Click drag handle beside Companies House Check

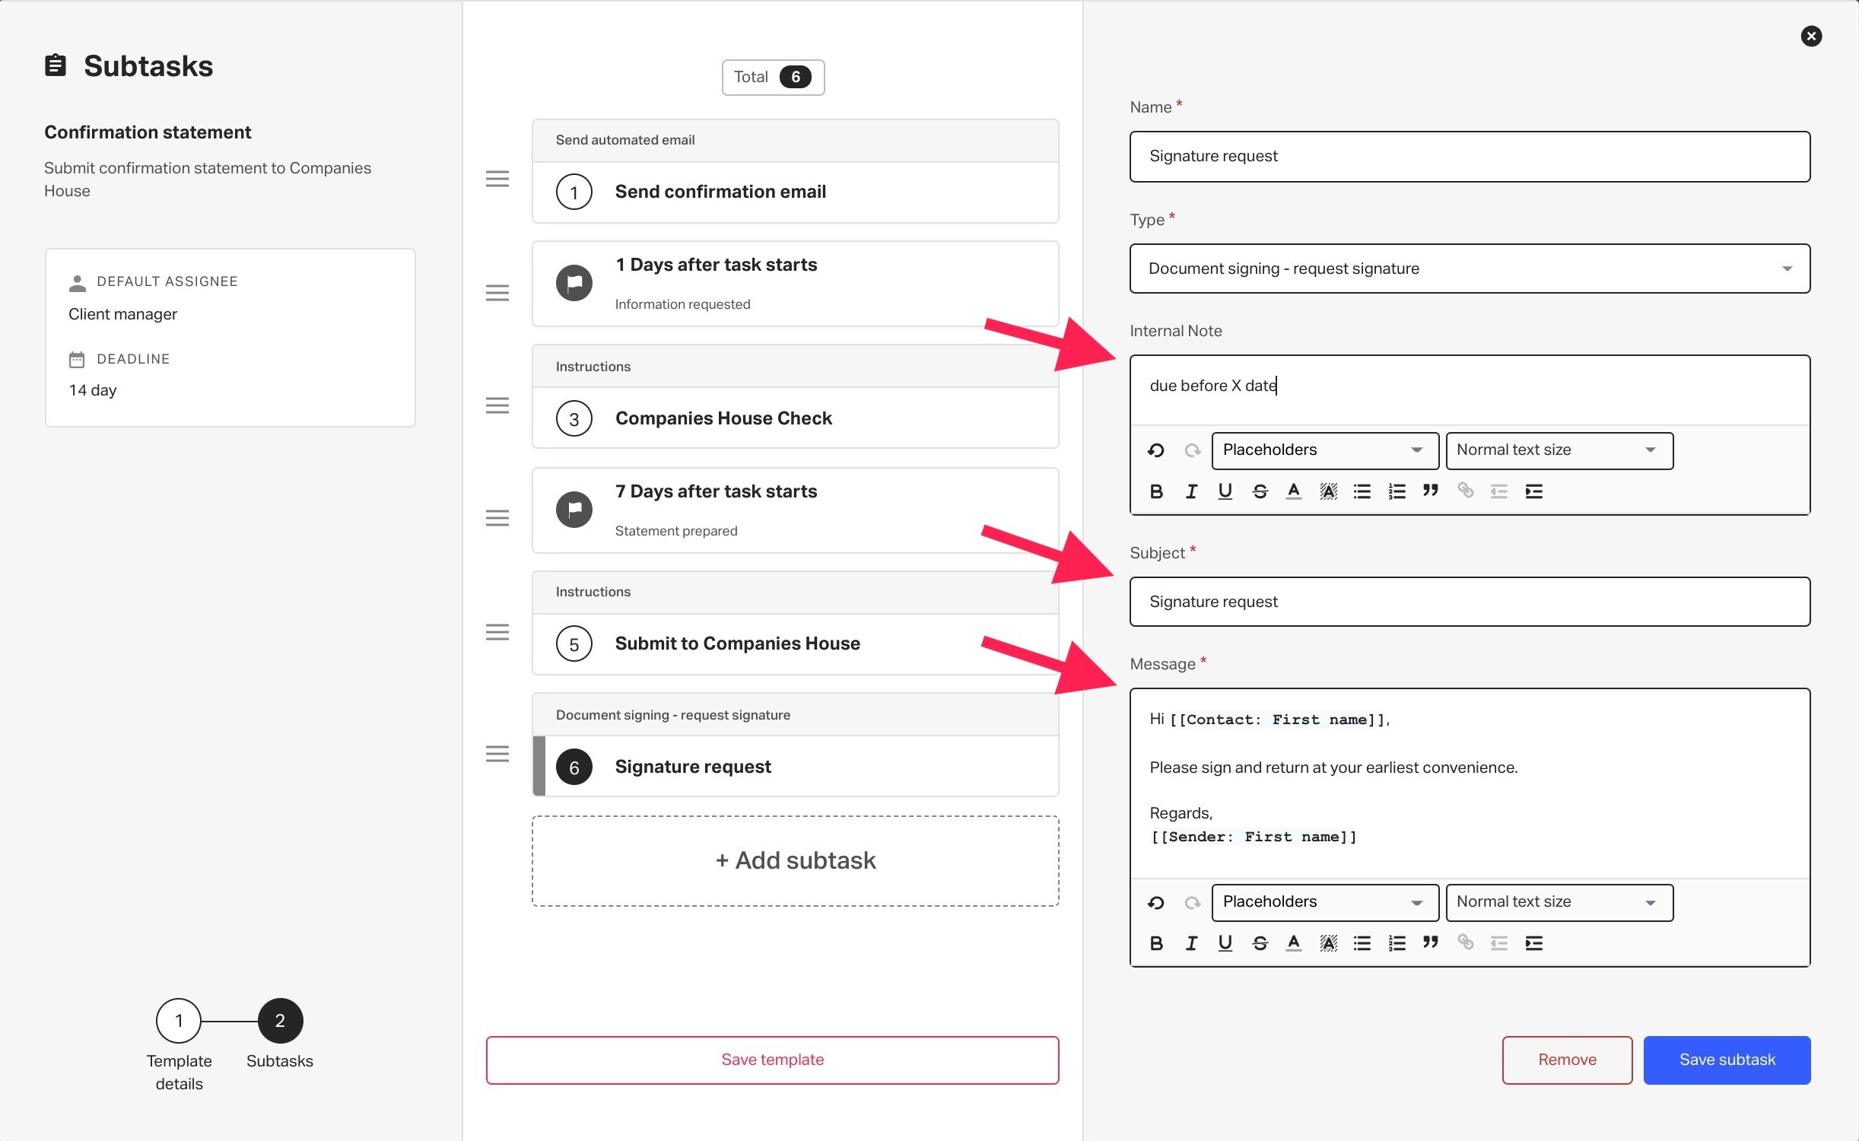[497, 405]
